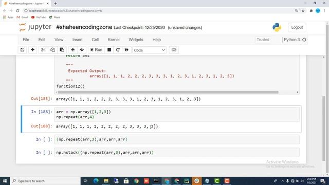Cut selected cells with scissors icon
This screenshot has height=185, width=329.
[x=43, y=50]
